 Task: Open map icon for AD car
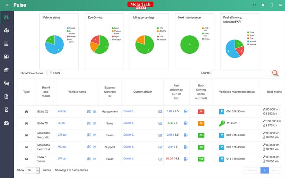[89, 111]
